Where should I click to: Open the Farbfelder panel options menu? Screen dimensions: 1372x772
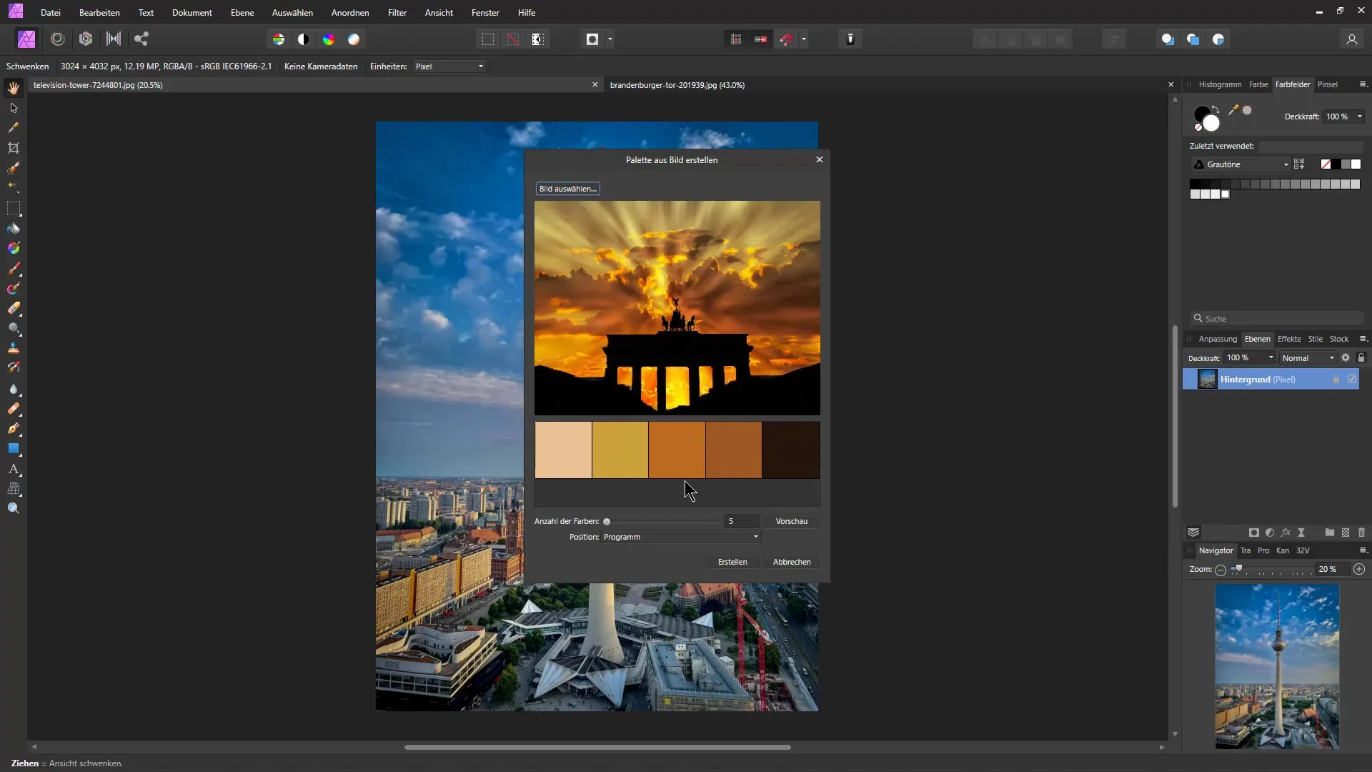[1363, 84]
